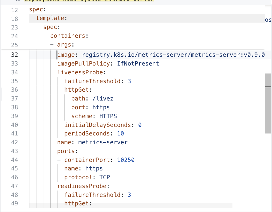Click '/livez' path value
This screenshot has height=212, width=272.
pyautogui.click(x=103, y=99)
